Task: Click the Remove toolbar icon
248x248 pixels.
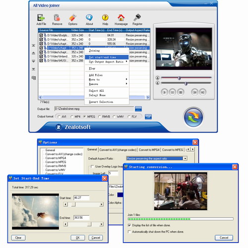Action: click(57, 18)
